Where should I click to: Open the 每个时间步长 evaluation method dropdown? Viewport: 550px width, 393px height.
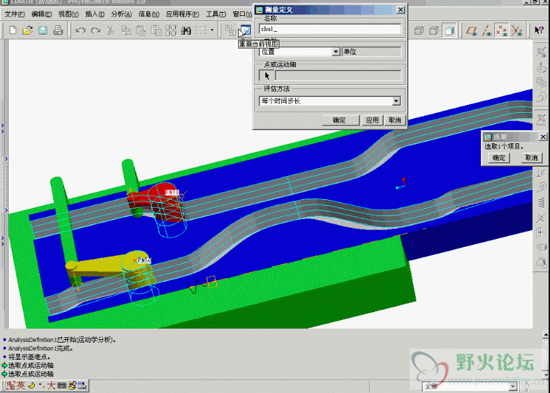click(396, 101)
